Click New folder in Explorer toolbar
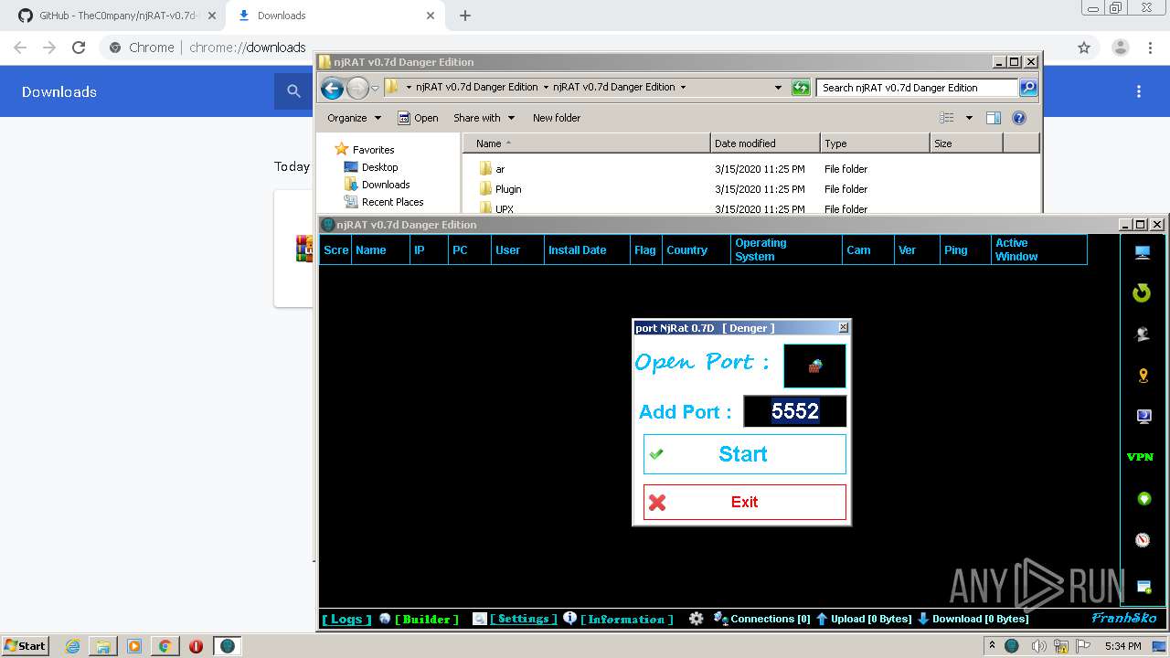This screenshot has width=1170, height=658. [x=557, y=118]
